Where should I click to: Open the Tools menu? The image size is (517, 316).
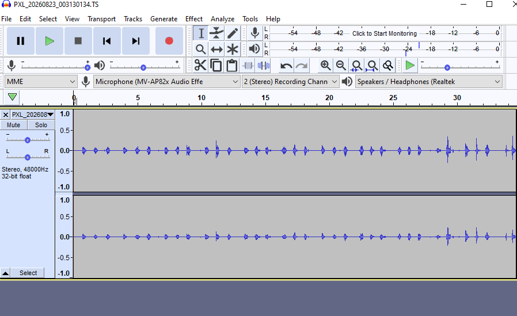pyautogui.click(x=250, y=19)
